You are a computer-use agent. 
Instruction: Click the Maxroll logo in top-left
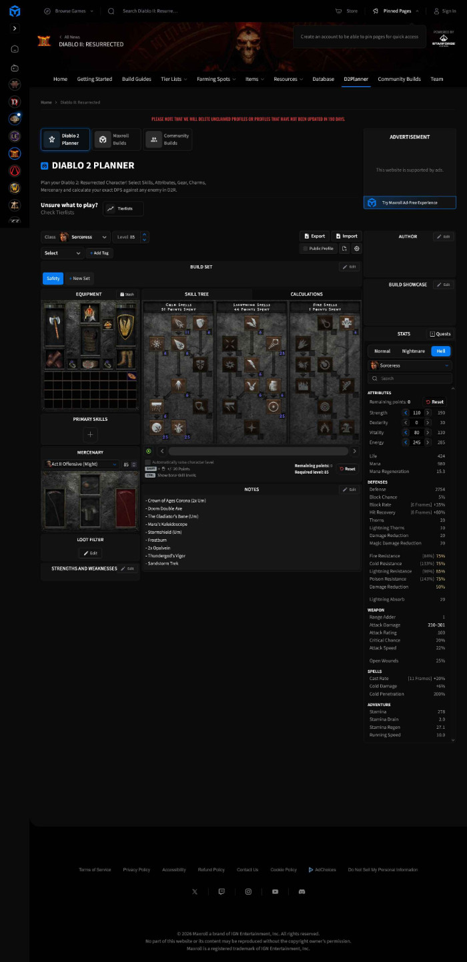[15, 11]
